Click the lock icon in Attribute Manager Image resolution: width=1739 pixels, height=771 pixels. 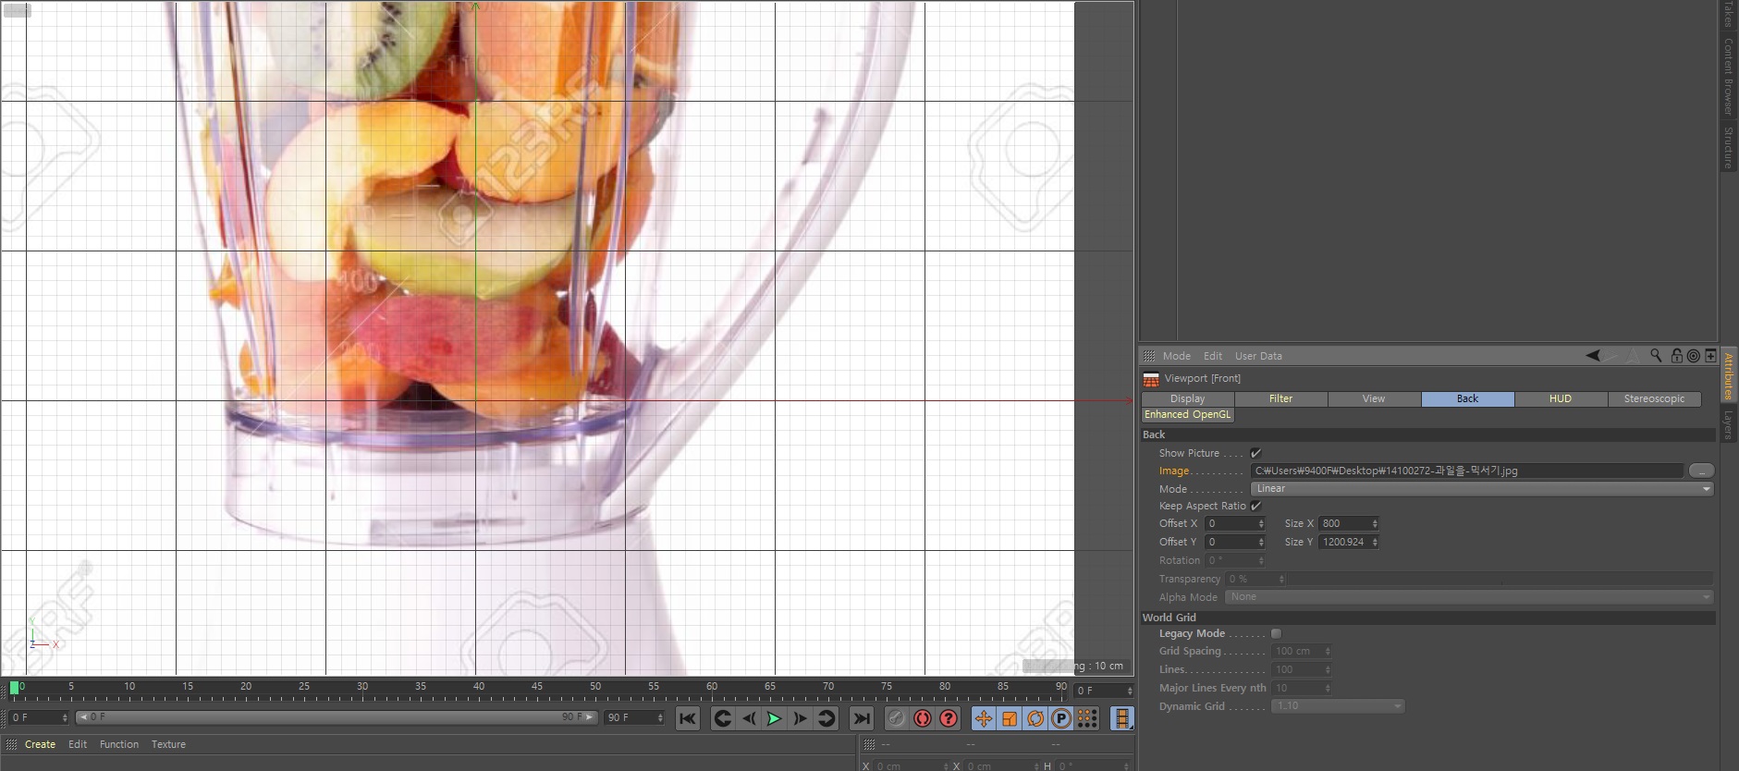[x=1676, y=356]
